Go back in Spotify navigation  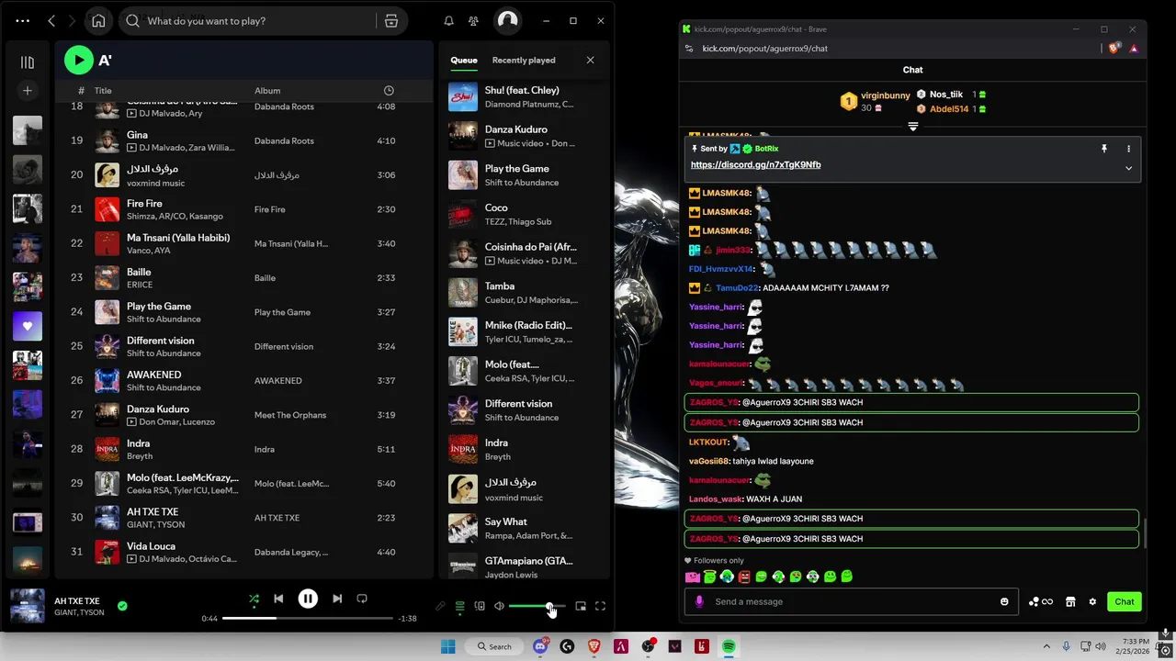51,20
